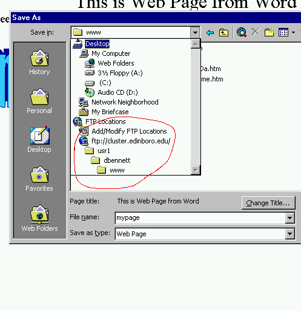The width and height of the screenshot is (301, 311).
Task: Create a new folder
Action: click(270, 32)
